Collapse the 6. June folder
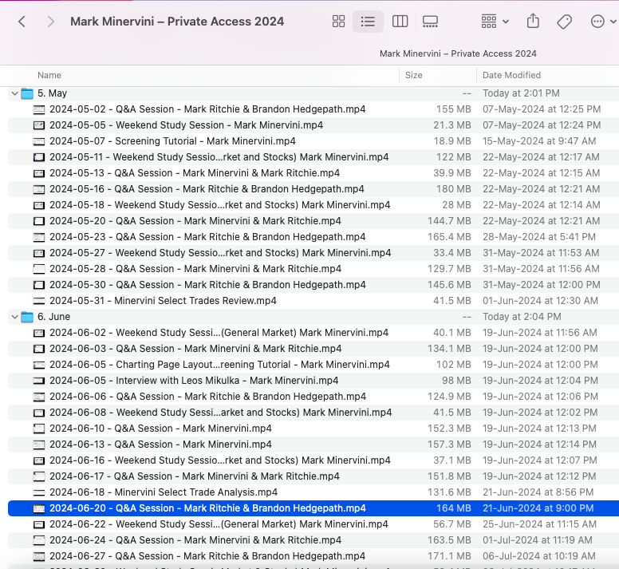The width and height of the screenshot is (619, 569). (15, 317)
